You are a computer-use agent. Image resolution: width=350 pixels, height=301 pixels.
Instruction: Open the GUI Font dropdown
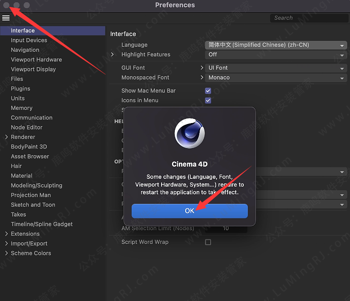[276, 68]
